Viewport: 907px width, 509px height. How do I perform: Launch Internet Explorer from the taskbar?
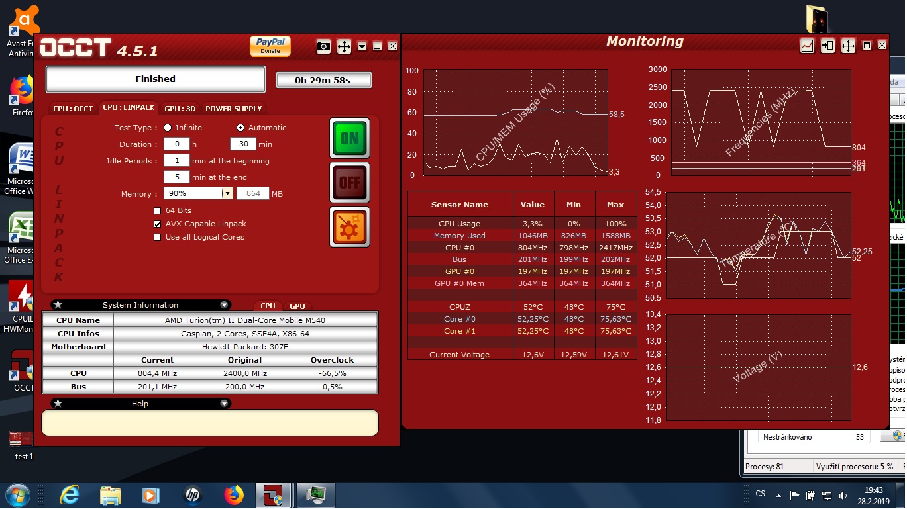(69, 495)
